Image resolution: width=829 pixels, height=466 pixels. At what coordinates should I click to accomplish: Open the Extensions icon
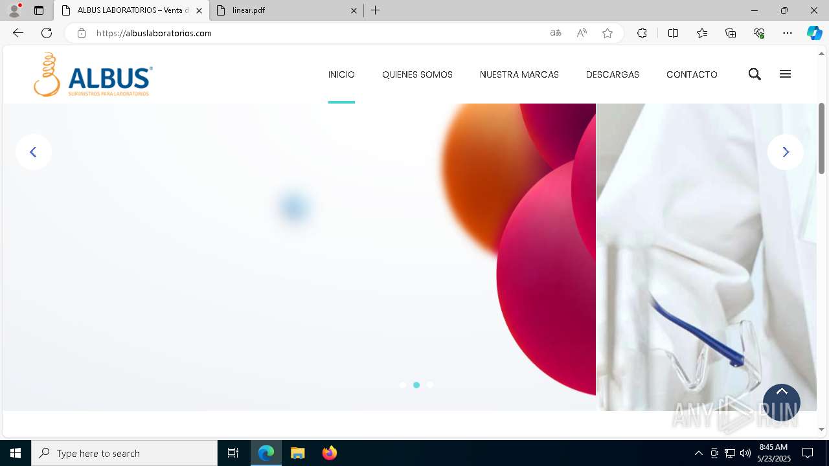(x=642, y=33)
